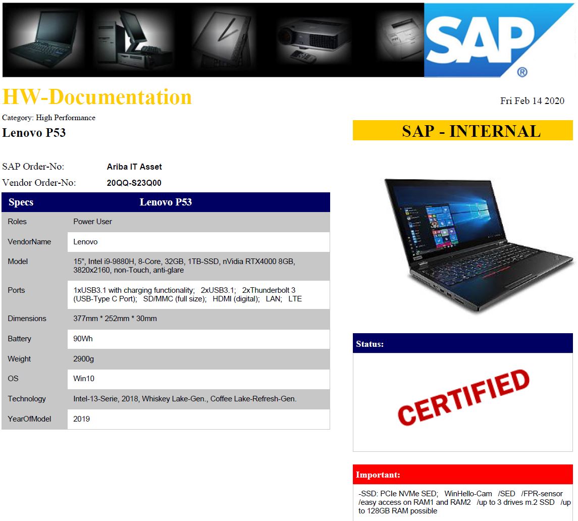Click the SAP Order-No label
578x521 pixels.
33,167
